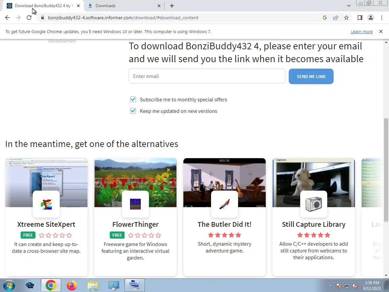This screenshot has width=389, height=292.
Task: Open the Still Capture Library title link
Action: click(314, 224)
